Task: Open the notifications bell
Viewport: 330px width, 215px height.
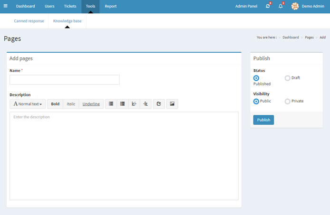Action: [281, 6]
